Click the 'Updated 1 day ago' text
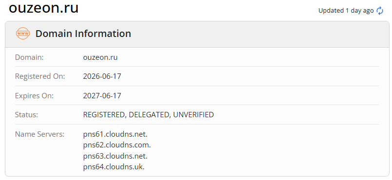Screen dimensions: 392x180 (346, 11)
